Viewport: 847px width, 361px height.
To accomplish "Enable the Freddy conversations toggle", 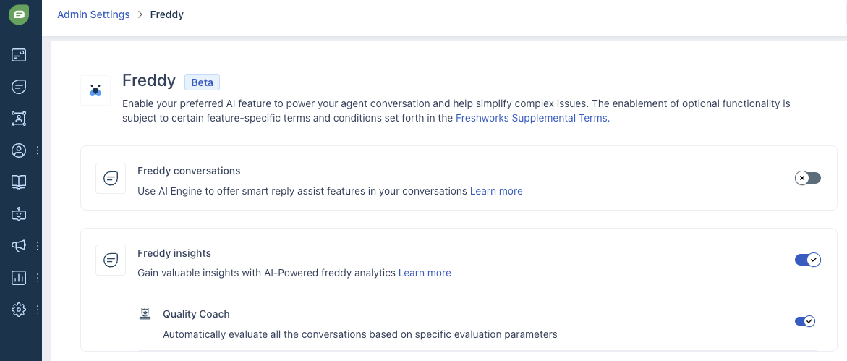I will pos(807,178).
